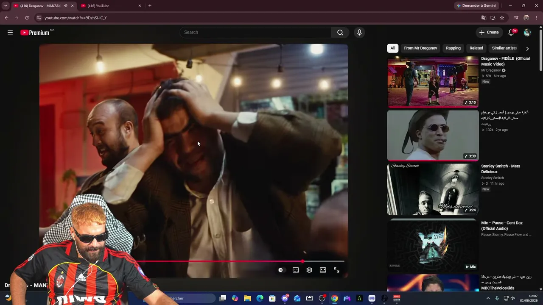Open Outlook mail from taskbar
The height and width of the screenshot is (305, 543).
[x=297, y=298]
